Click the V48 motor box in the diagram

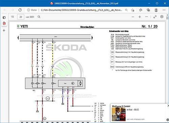pyautogui.click(x=68, y=83)
